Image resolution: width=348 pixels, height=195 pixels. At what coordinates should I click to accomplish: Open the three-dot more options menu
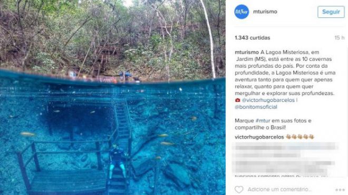tap(340, 190)
